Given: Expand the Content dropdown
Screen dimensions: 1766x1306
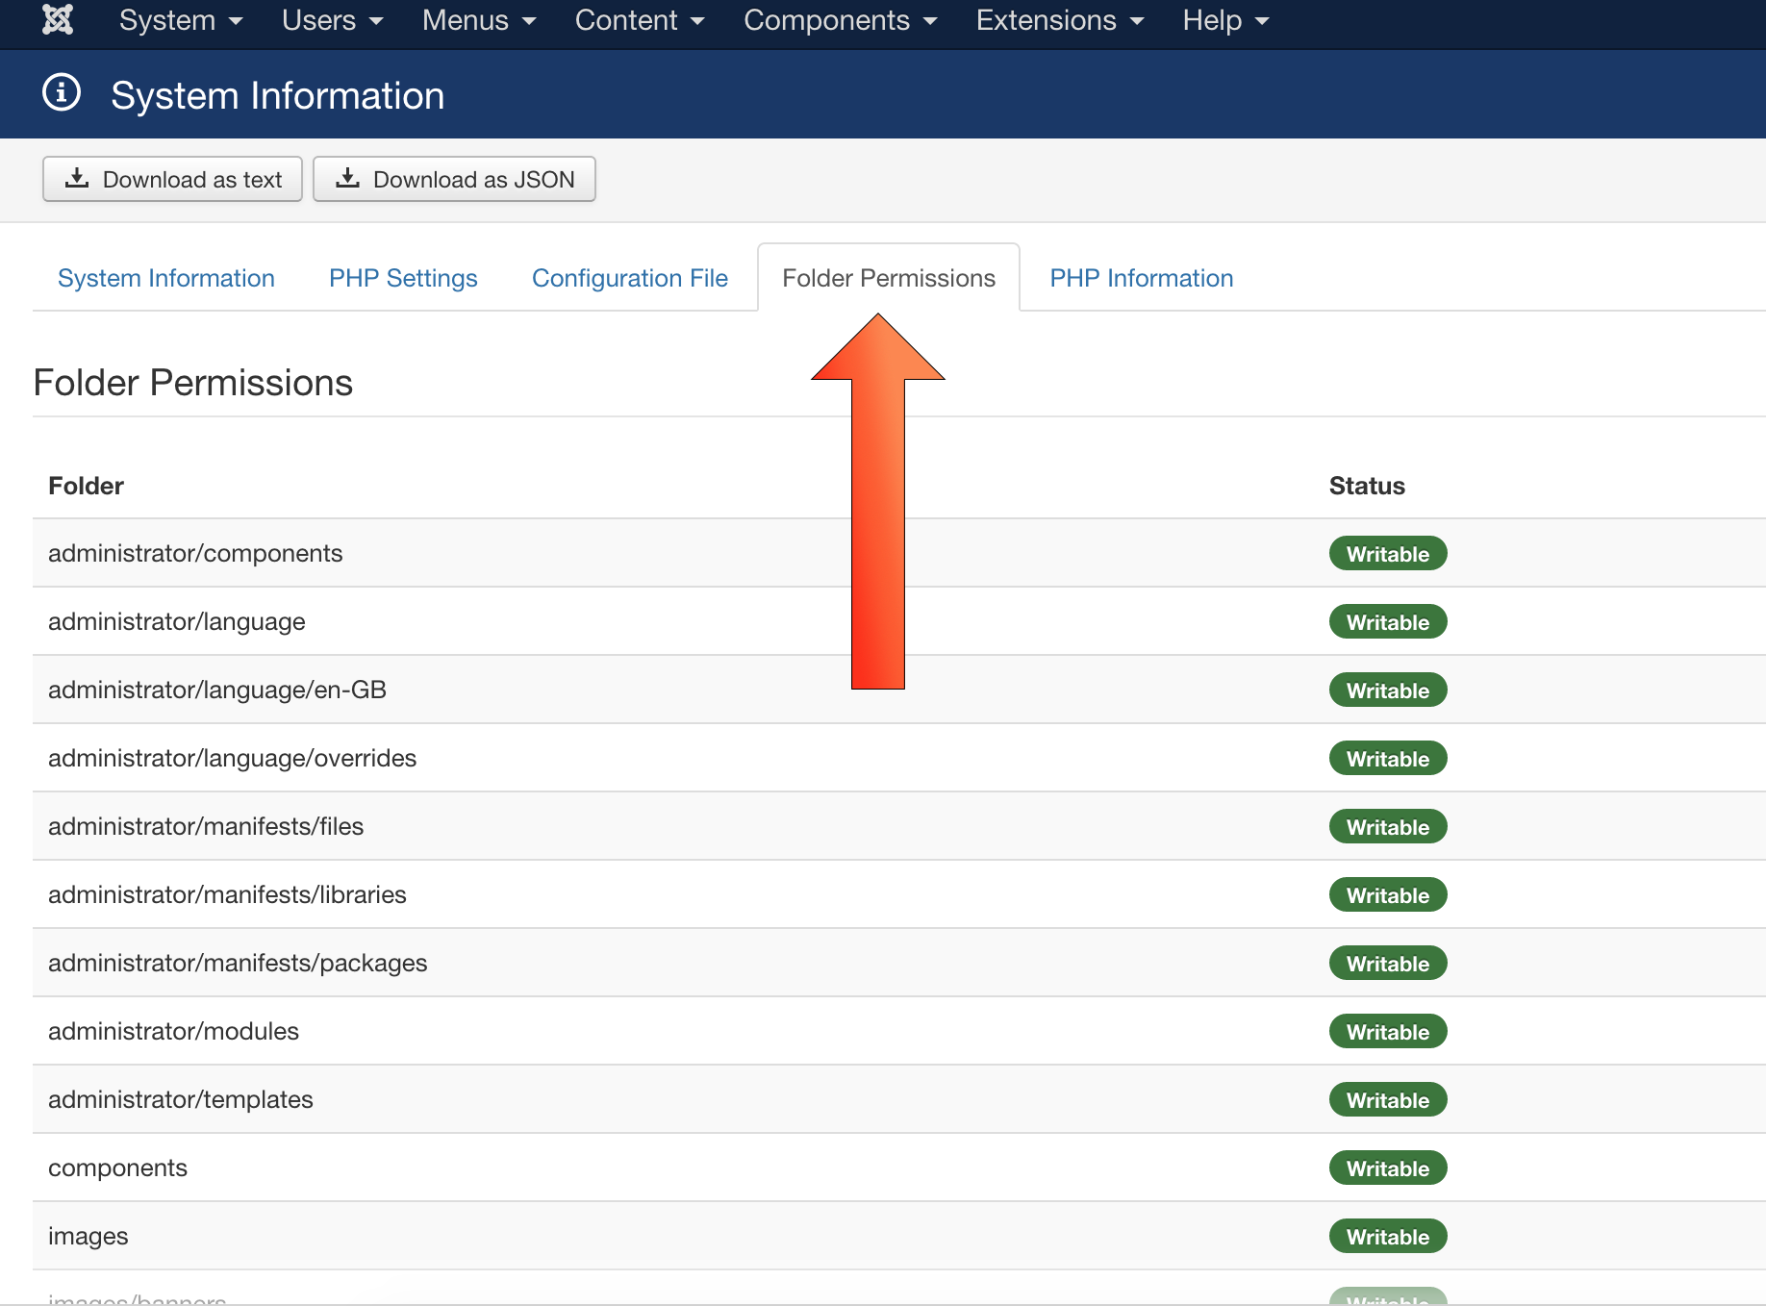Looking at the screenshot, I should [x=640, y=20].
